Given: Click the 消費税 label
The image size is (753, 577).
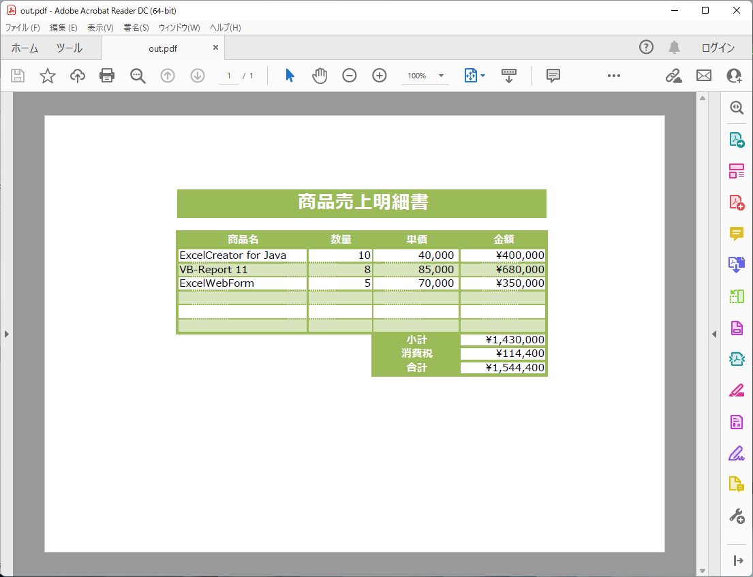Looking at the screenshot, I should click(x=417, y=354).
